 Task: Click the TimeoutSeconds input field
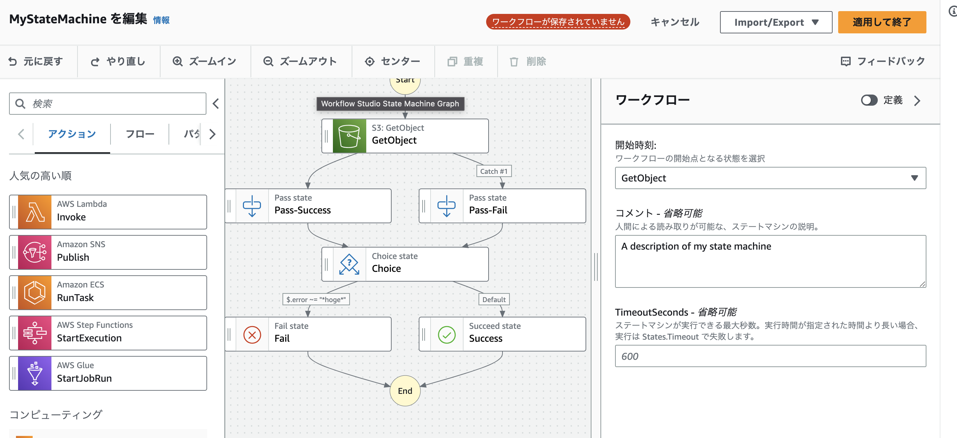click(770, 356)
